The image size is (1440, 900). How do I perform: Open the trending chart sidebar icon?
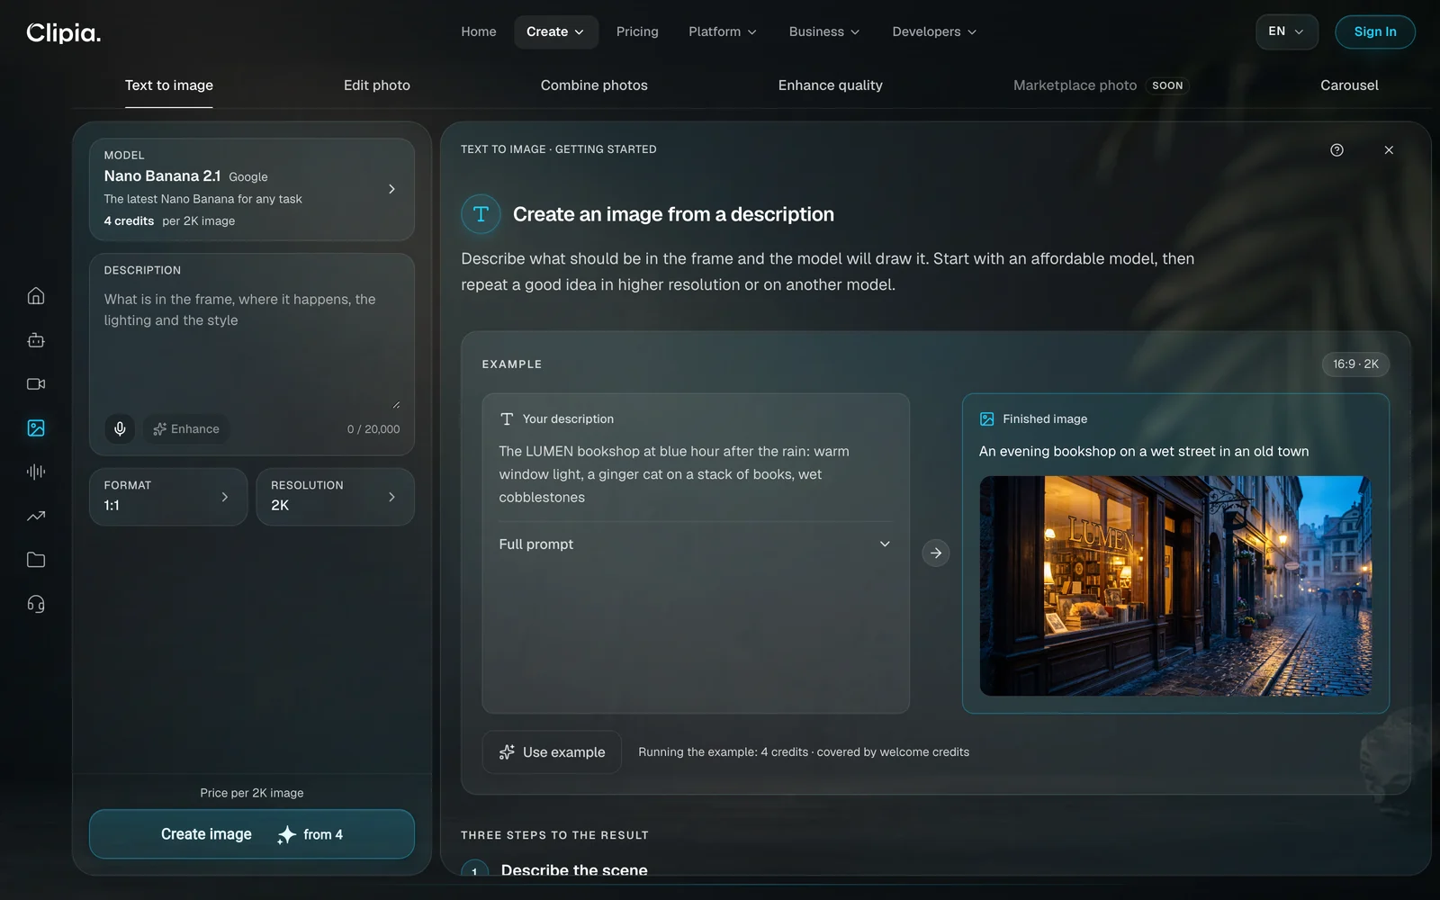pyautogui.click(x=36, y=516)
